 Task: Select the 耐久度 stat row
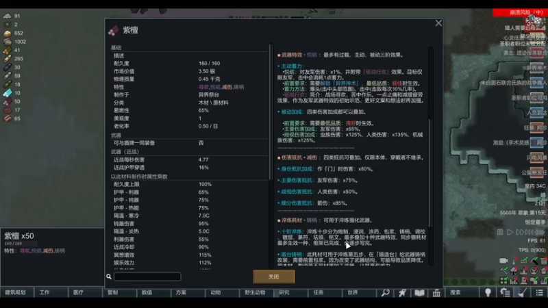(x=190, y=63)
